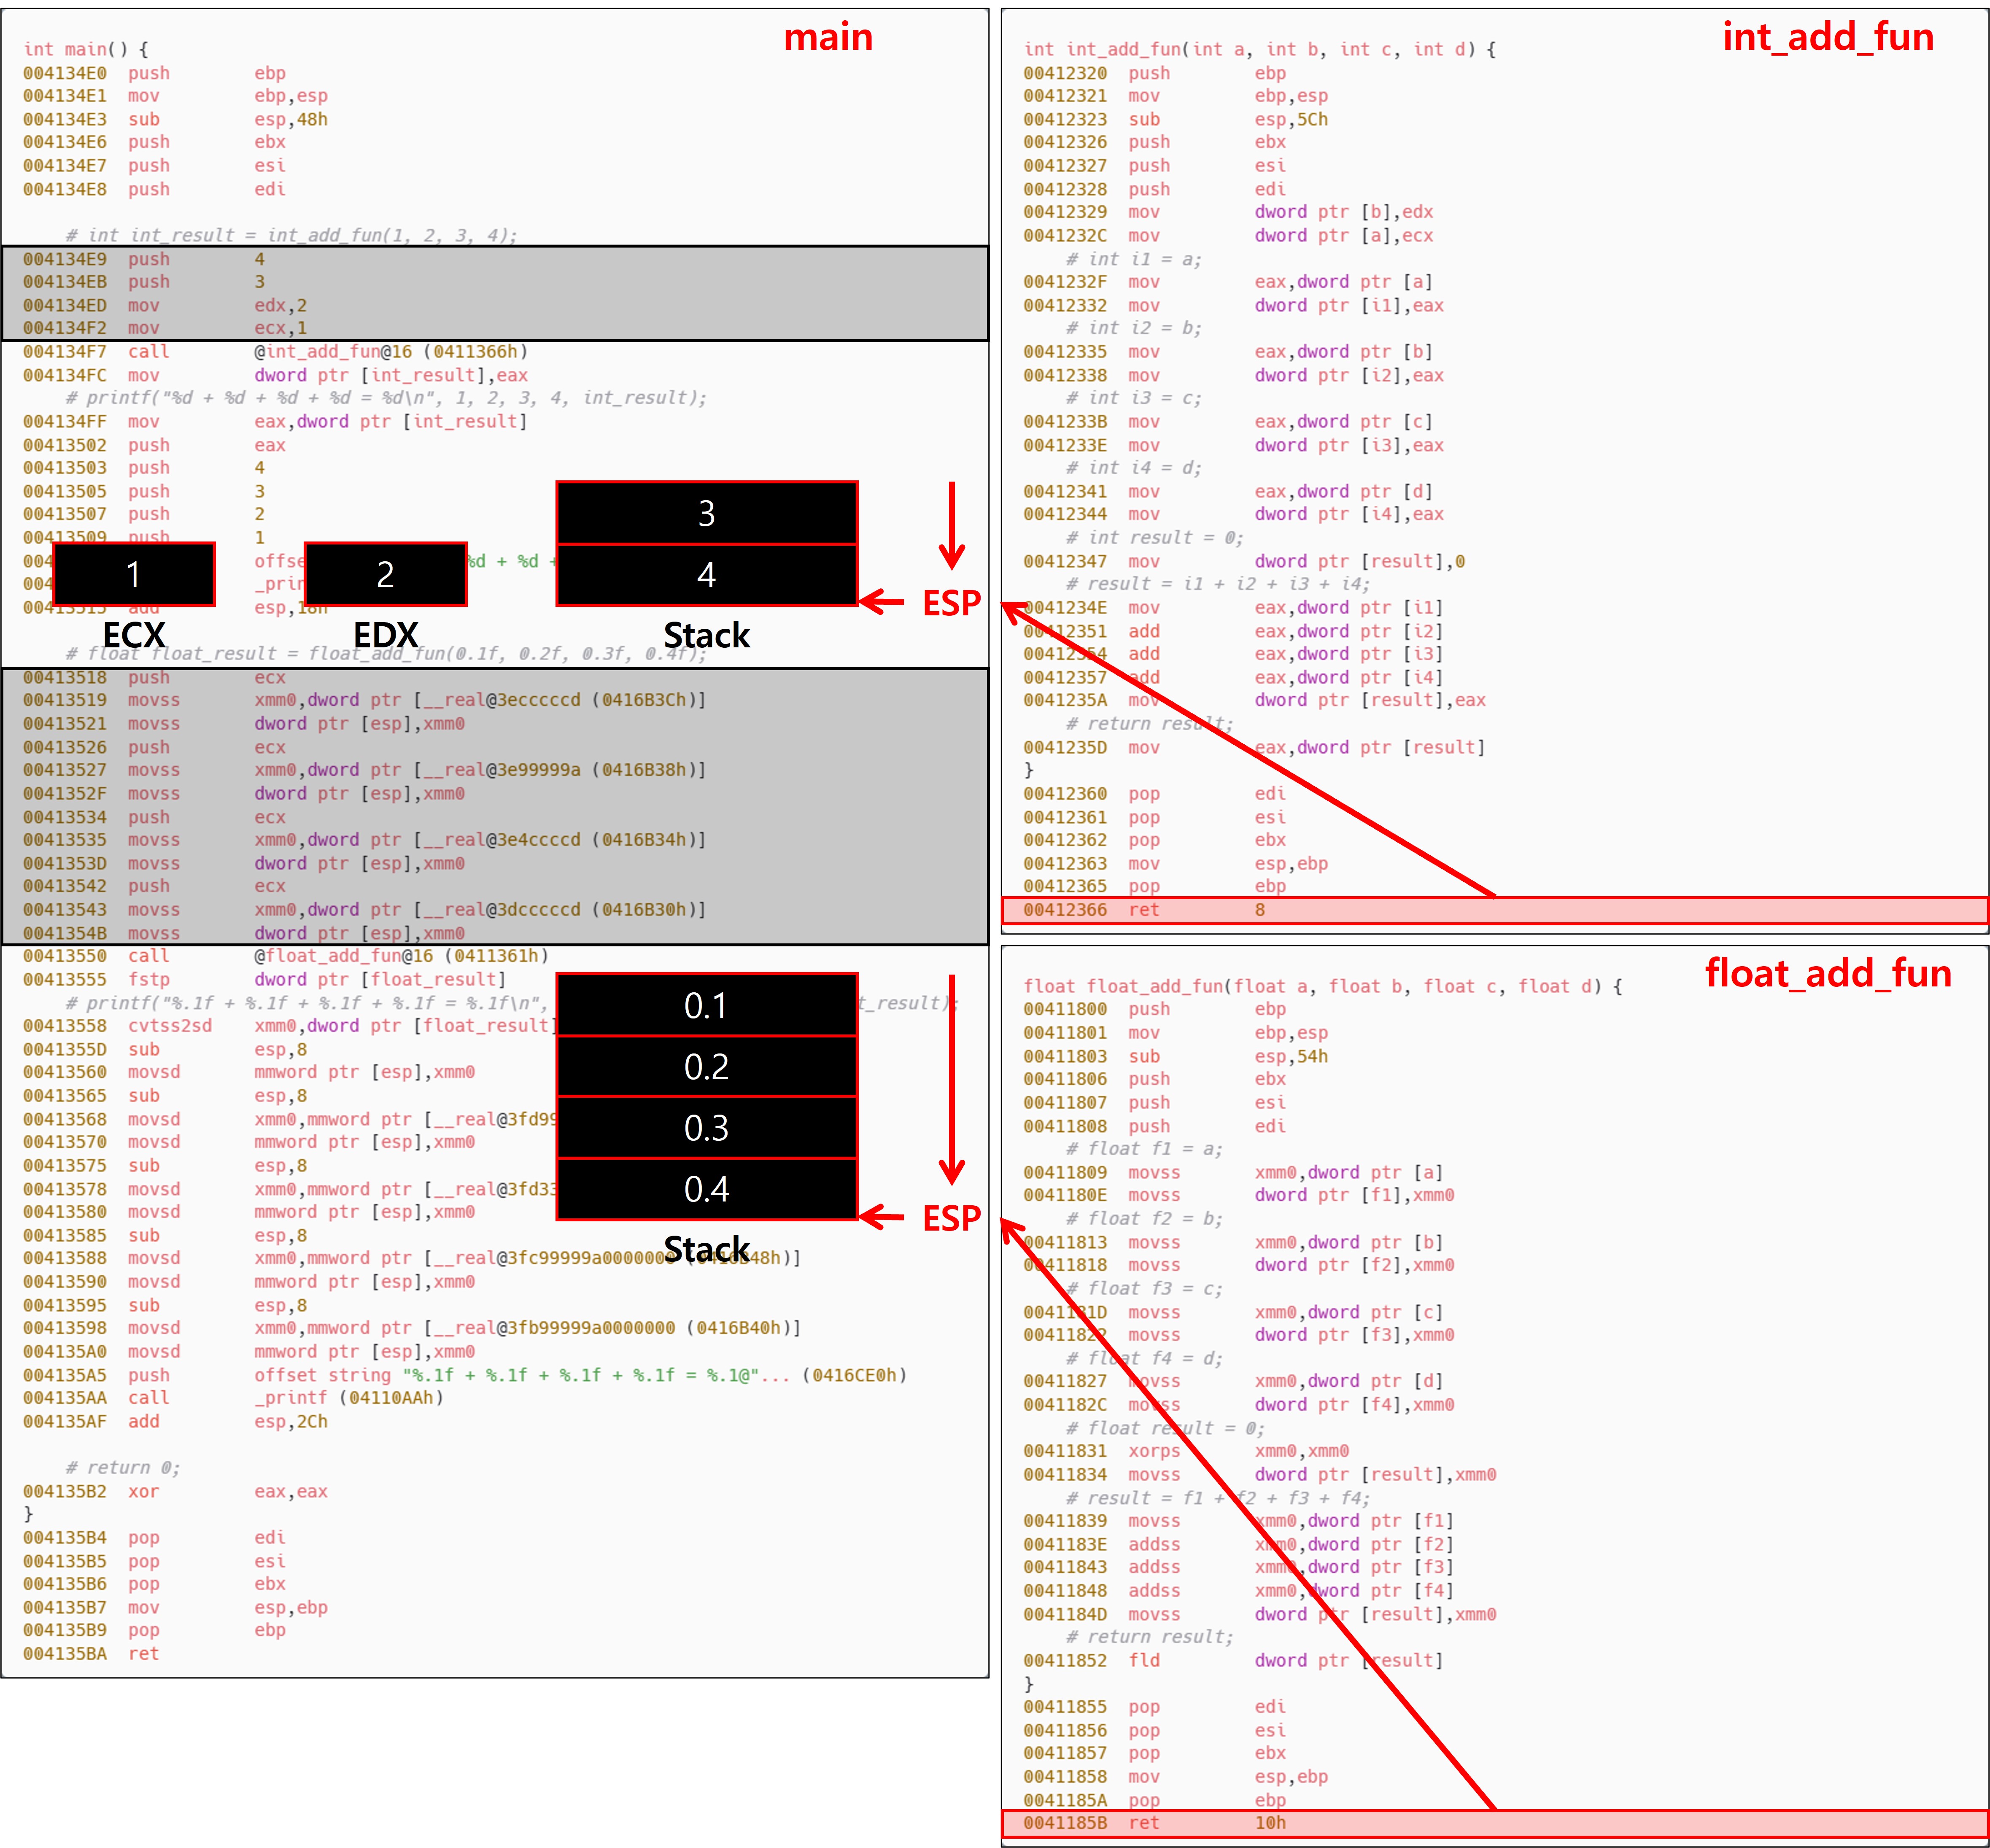Click the stack cell containing 3
This screenshot has width=1990, height=1848.
click(706, 513)
